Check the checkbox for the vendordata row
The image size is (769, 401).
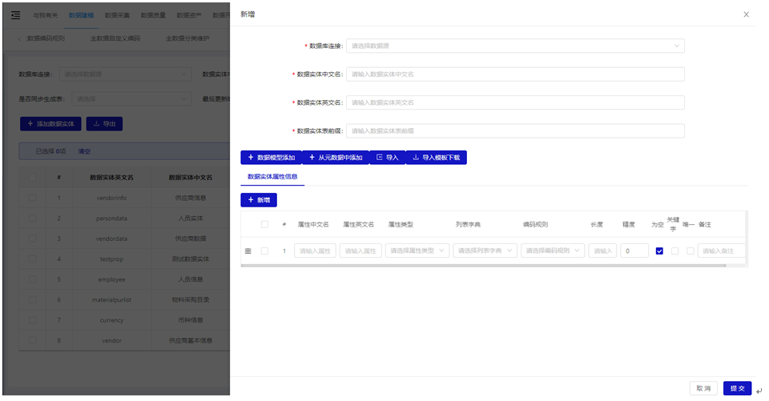32,239
